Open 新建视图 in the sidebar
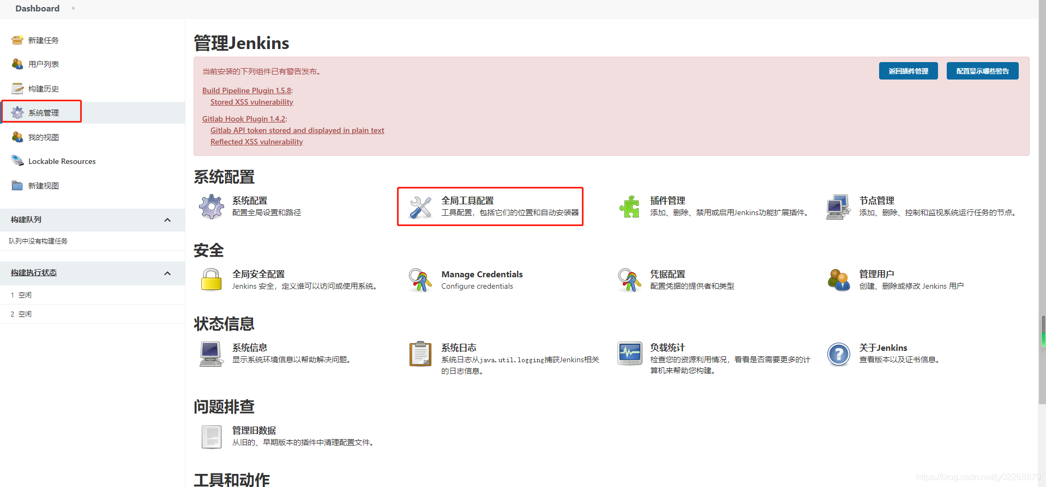Image resolution: width=1046 pixels, height=487 pixels. (44, 186)
